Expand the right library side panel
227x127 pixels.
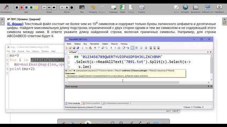[x=225, y=22]
